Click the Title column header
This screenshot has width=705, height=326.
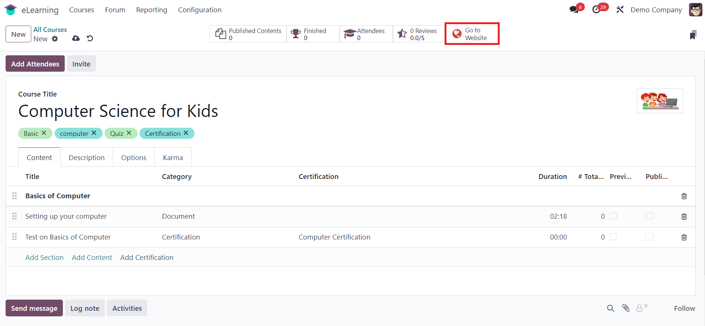tap(32, 176)
